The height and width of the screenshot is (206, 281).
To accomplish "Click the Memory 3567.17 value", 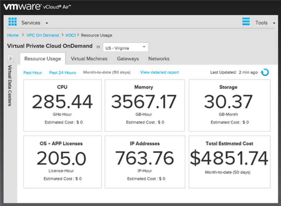I will [x=144, y=102].
